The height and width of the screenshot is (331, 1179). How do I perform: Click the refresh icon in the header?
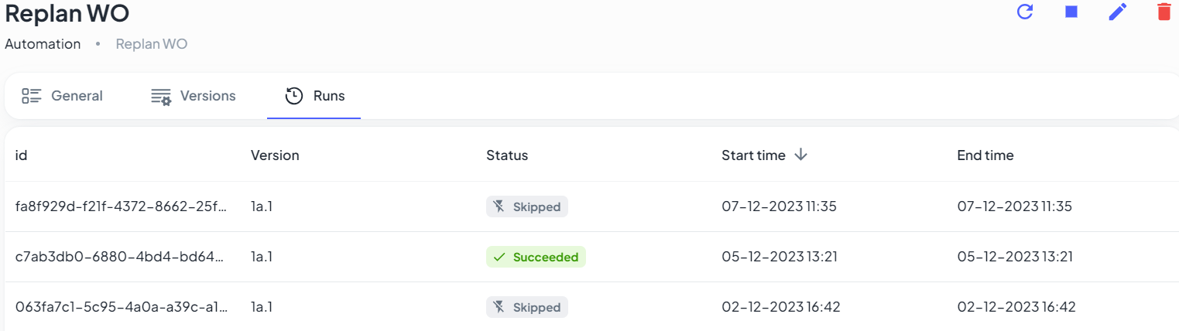[x=1025, y=12]
